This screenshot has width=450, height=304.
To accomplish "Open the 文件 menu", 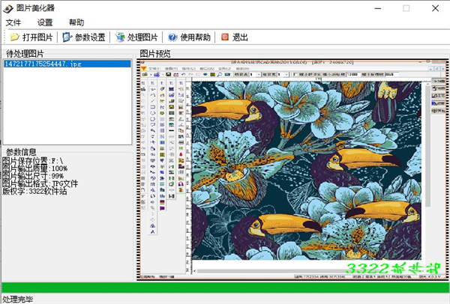I will (x=13, y=22).
